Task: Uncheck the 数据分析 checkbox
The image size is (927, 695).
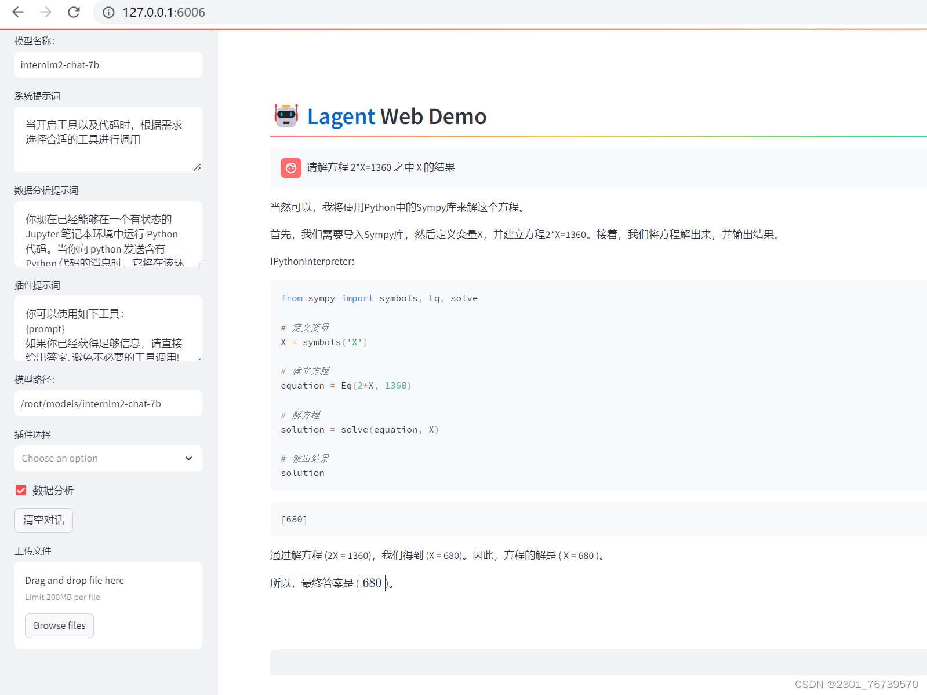Action: tap(21, 491)
